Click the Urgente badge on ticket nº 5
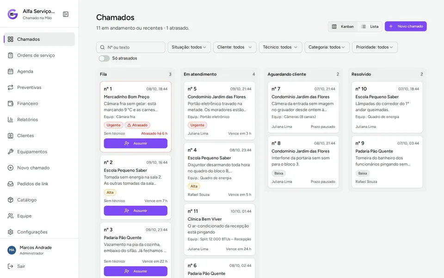444x278 pixels. tap(197, 125)
